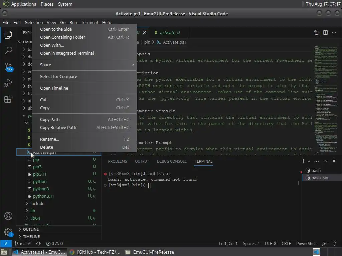Expand the OUTLINE section

click(x=59, y=229)
